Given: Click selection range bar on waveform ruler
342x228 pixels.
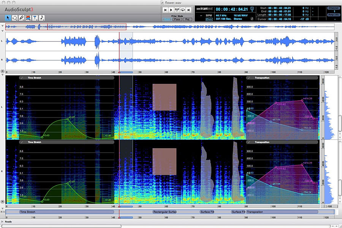Looking at the screenshot, I should click(127, 72).
